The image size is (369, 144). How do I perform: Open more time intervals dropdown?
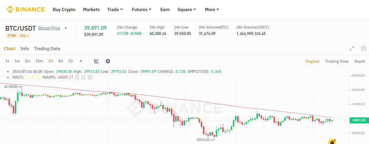81,61
